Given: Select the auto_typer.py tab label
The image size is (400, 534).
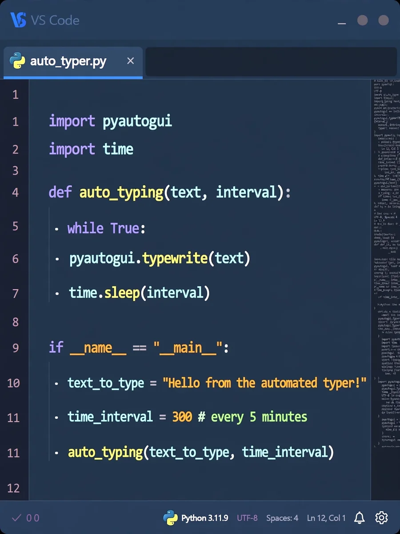Looking at the screenshot, I should coord(68,61).
